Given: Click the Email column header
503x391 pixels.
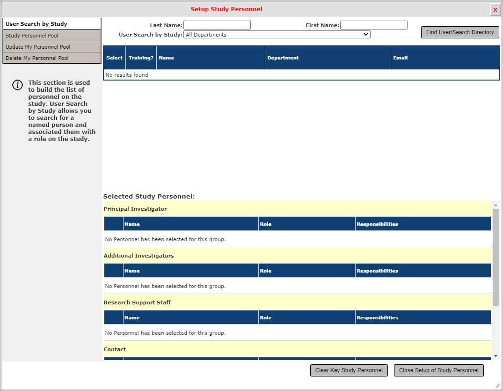Looking at the screenshot, I should 445,58.
